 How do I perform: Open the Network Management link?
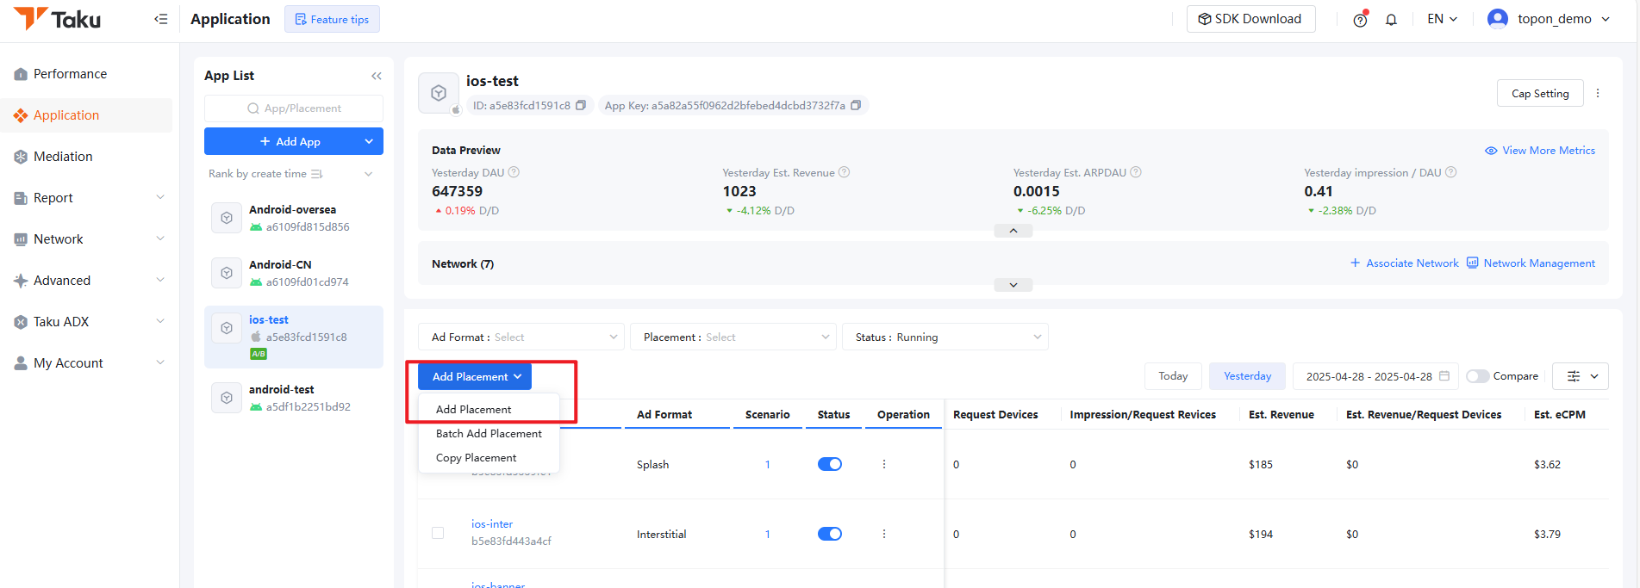pos(1531,263)
